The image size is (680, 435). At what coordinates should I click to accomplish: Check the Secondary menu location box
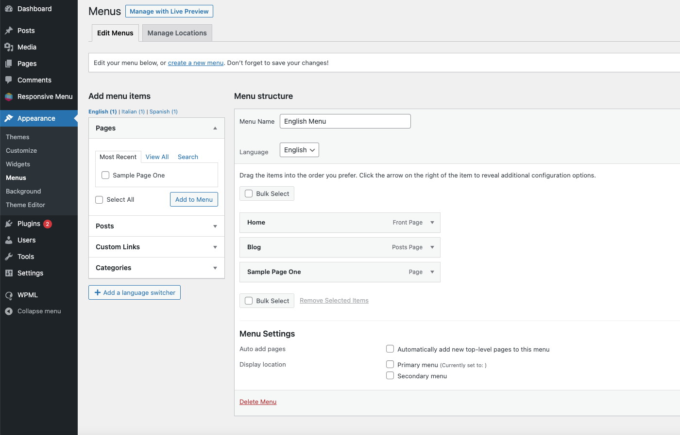click(390, 375)
